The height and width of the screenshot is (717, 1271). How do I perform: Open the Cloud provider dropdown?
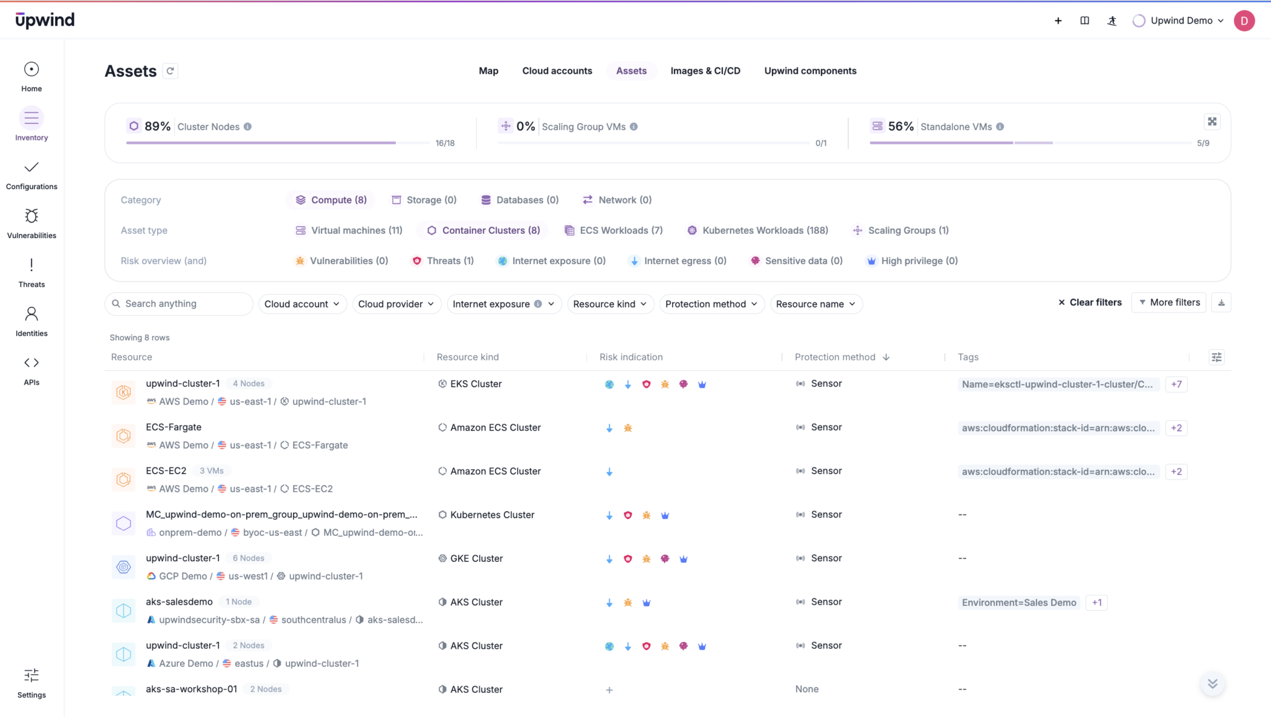coord(396,303)
